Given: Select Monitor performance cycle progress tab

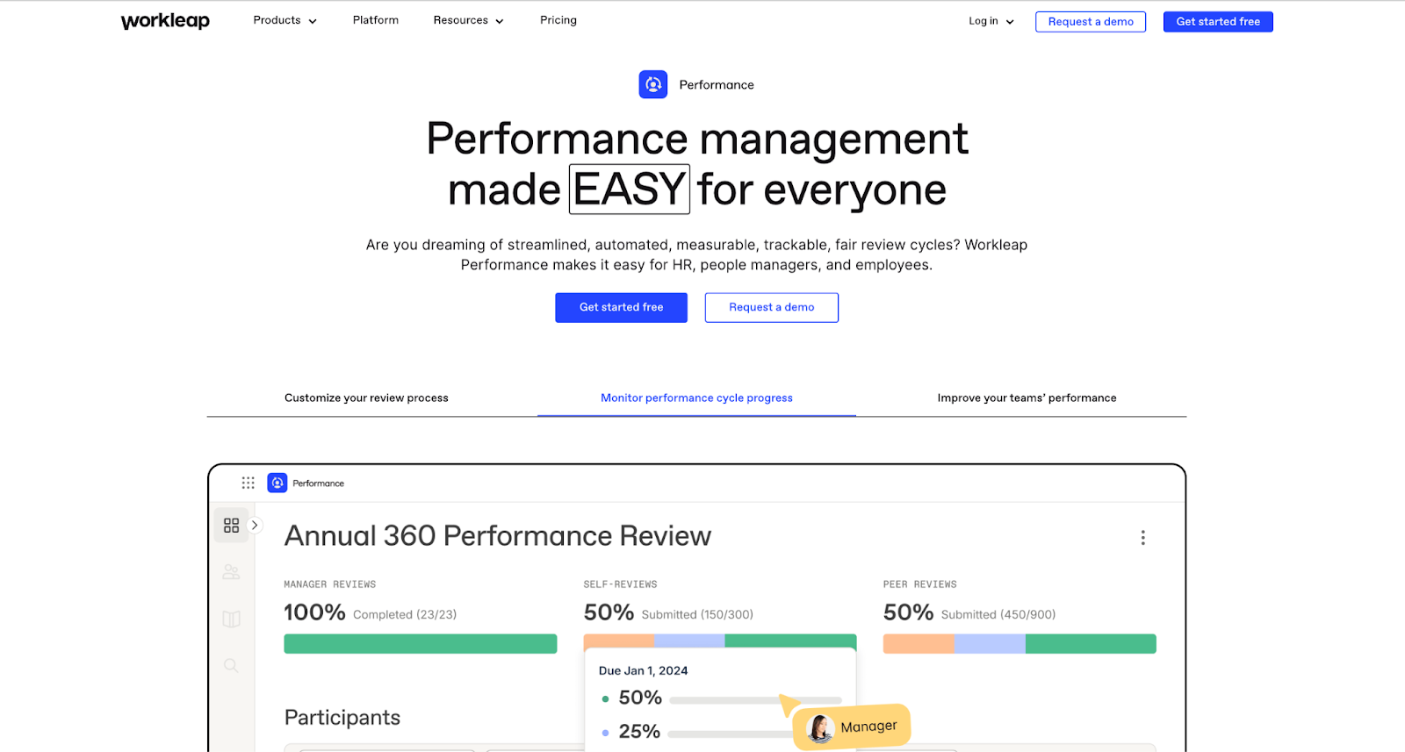Looking at the screenshot, I should [696, 397].
